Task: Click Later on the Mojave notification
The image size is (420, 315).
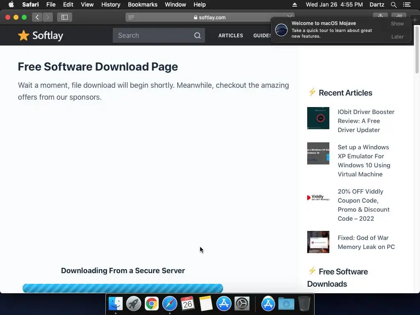Action: pyautogui.click(x=397, y=37)
